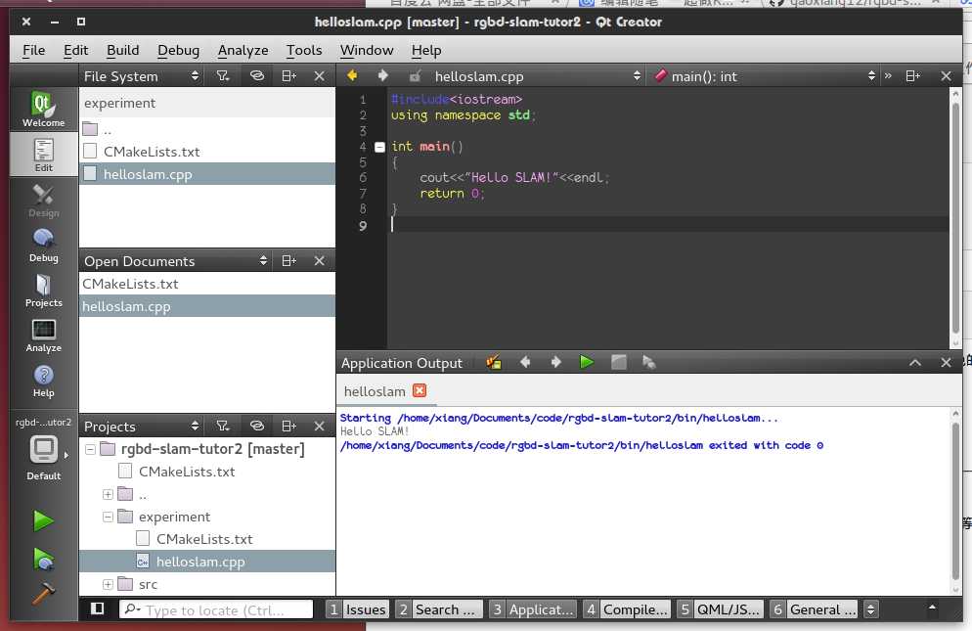Viewport: 972px width, 631px height.
Task: Split the File System pane
Action: tap(288, 75)
